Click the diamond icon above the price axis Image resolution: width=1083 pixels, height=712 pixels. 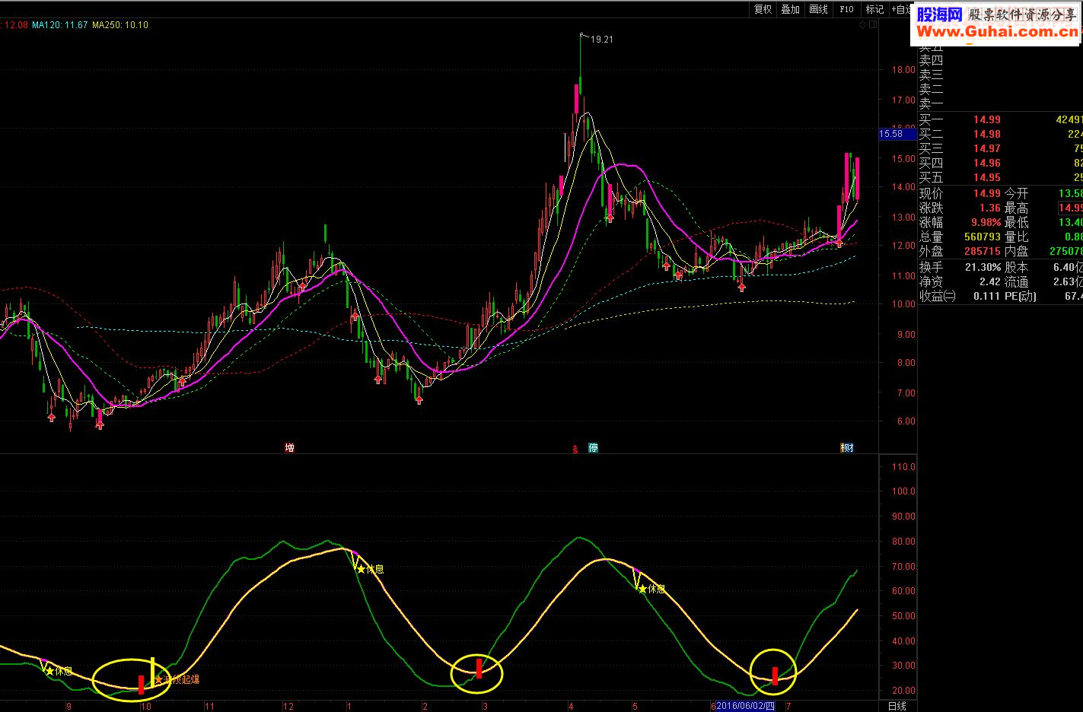(x=863, y=24)
